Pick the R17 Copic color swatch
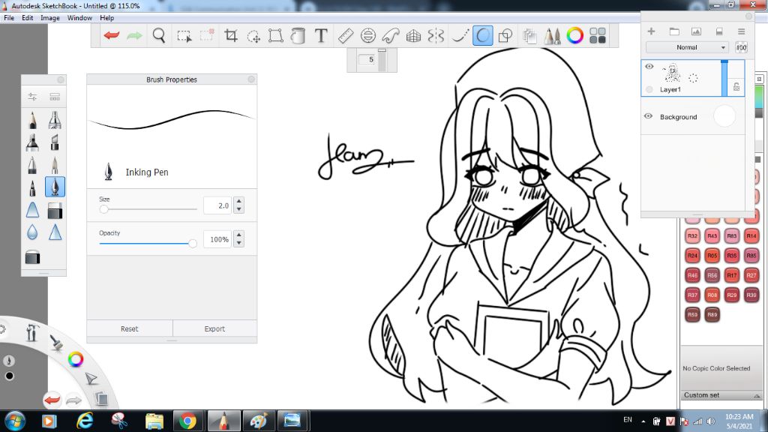 click(732, 275)
